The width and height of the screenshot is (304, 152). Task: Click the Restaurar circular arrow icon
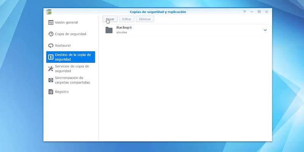point(51,46)
